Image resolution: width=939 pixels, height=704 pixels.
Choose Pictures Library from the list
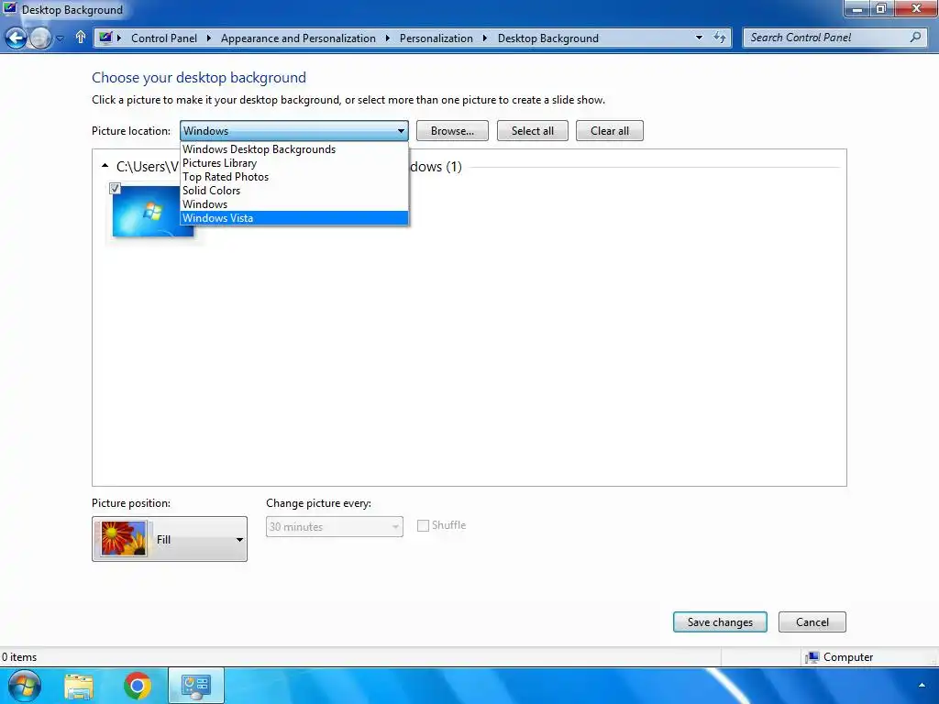(294, 163)
